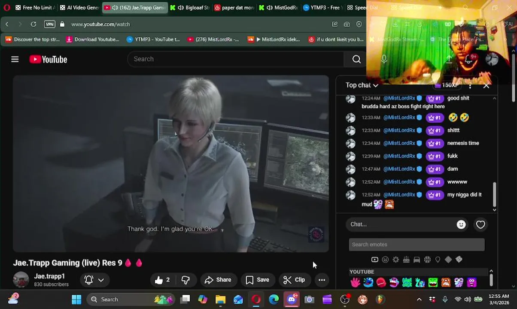Open the Download Youtube bookmark
This screenshot has height=309, width=517.
click(x=92, y=39)
